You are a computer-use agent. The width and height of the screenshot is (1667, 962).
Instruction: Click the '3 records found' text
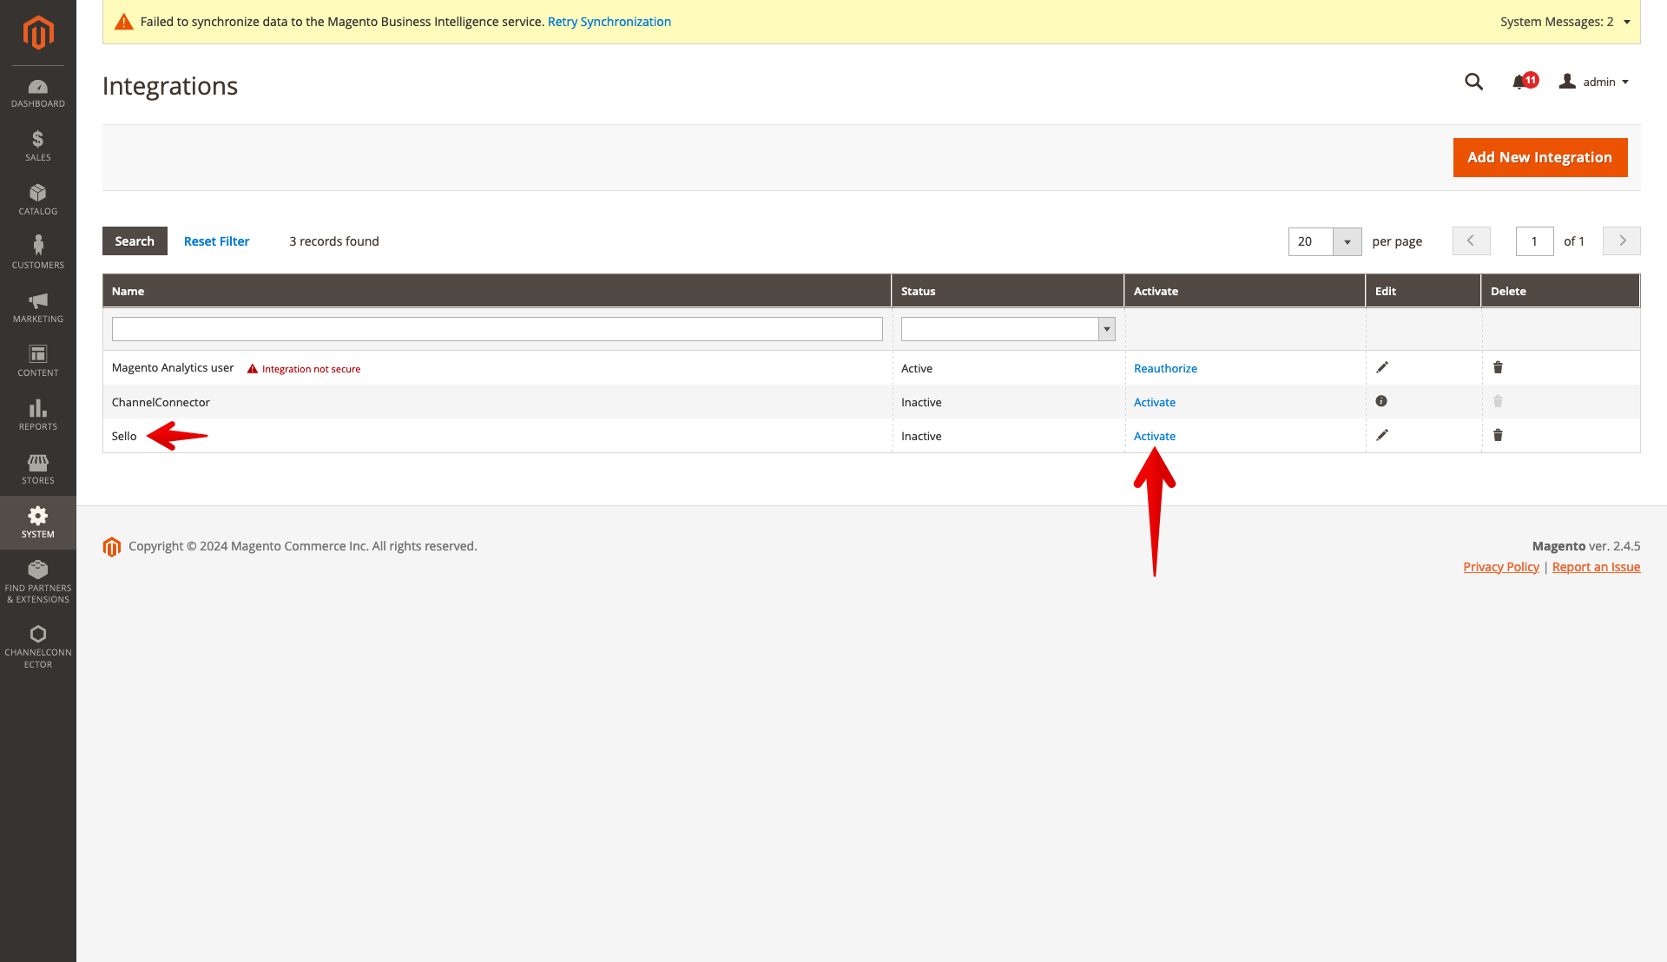tap(334, 241)
